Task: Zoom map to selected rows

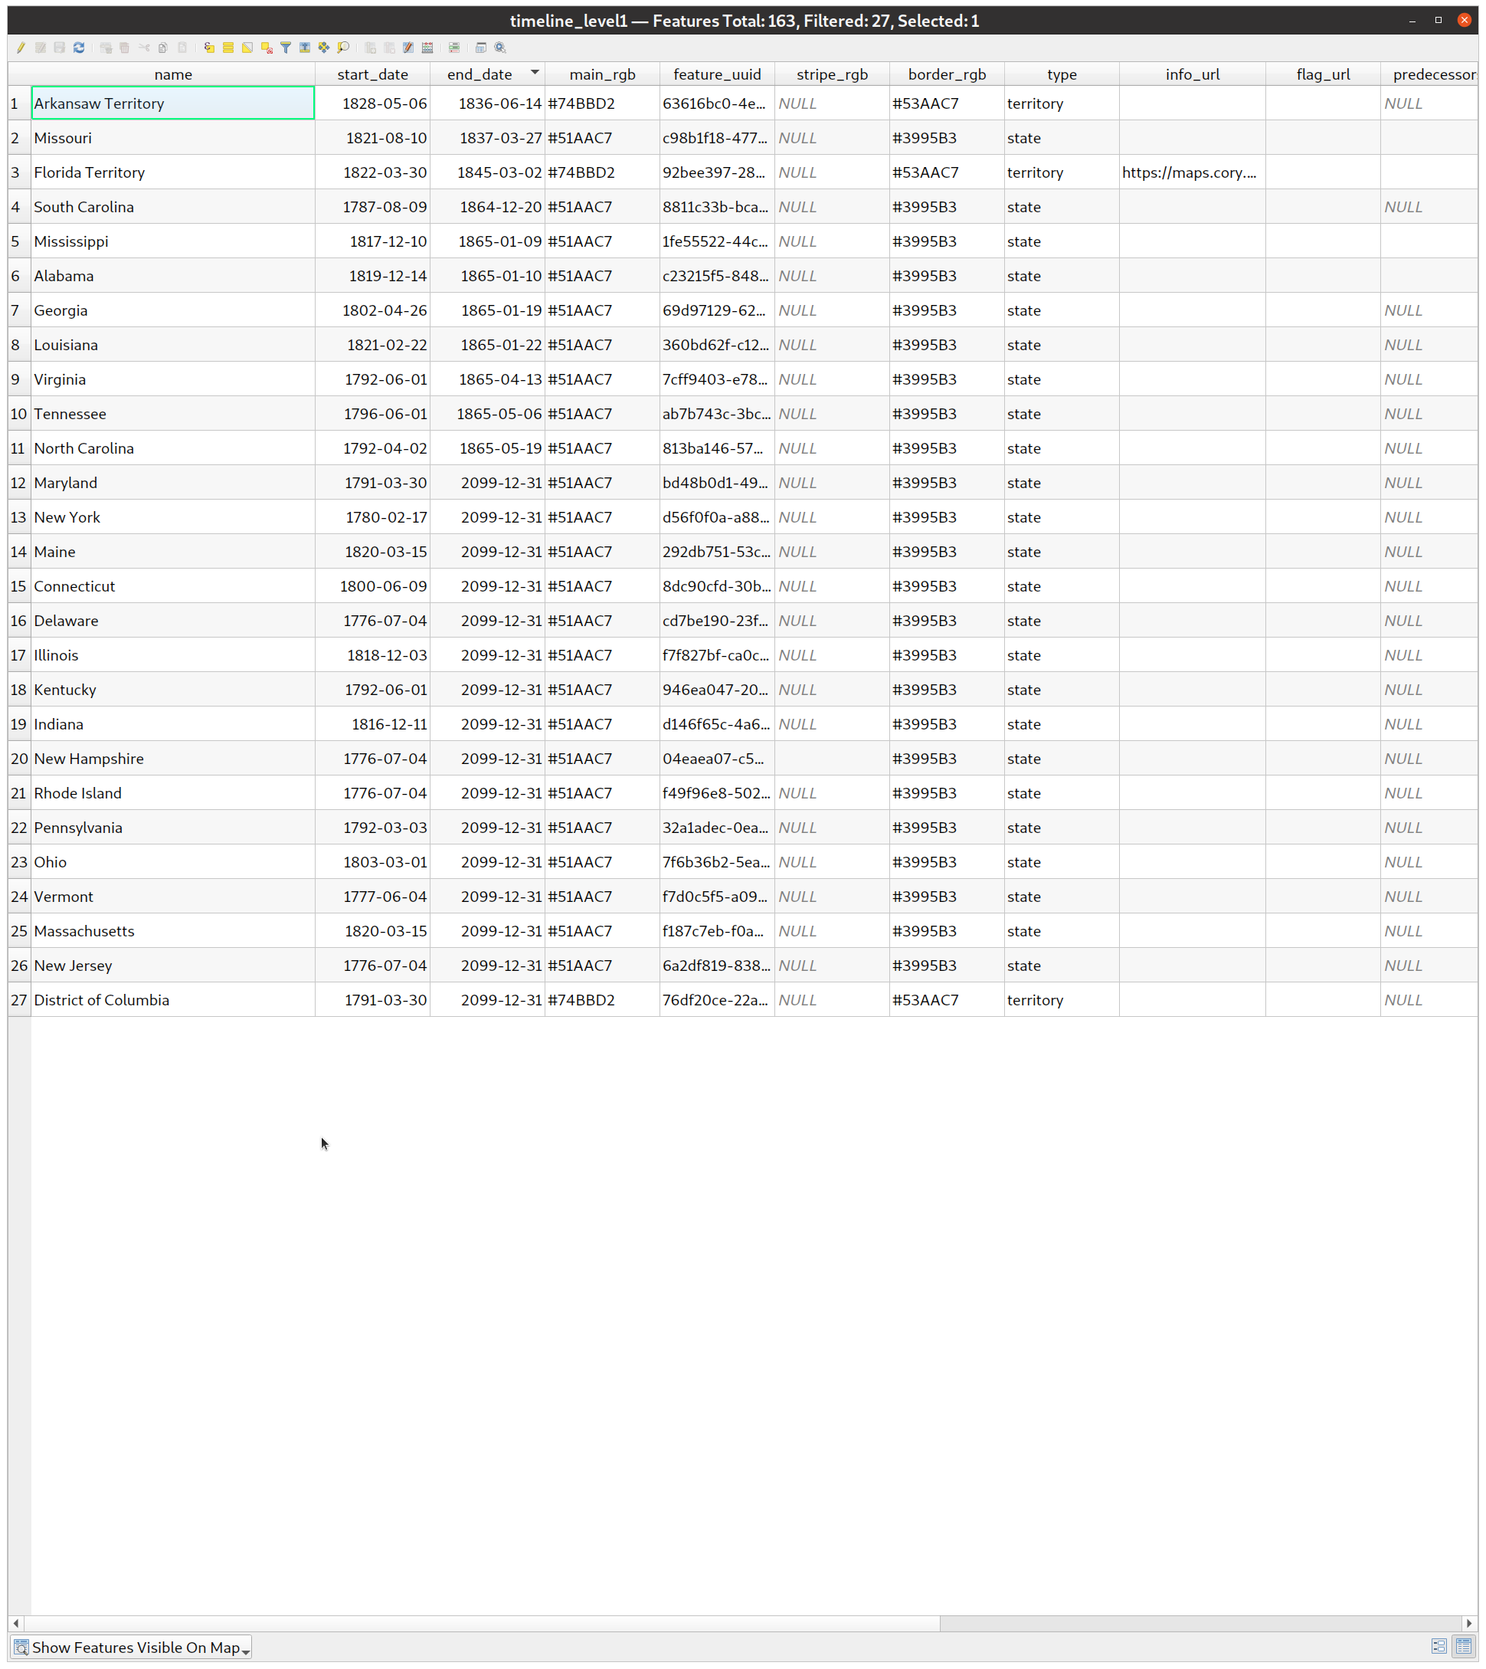Action: [343, 48]
